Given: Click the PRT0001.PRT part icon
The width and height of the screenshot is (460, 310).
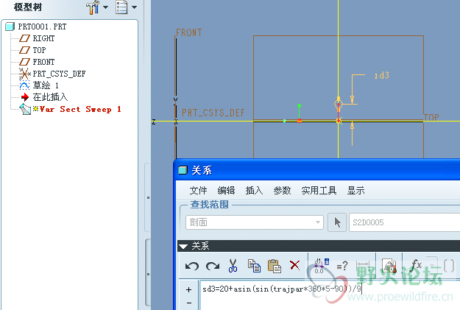Looking at the screenshot, I should coord(10,27).
